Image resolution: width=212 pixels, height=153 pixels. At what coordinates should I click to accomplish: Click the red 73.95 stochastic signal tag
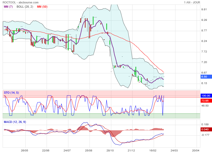click(x=206, y=101)
